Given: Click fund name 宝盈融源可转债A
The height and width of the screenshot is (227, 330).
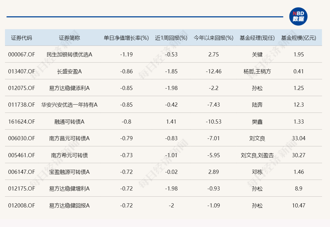Looking at the screenshot, I should (x=69, y=172).
